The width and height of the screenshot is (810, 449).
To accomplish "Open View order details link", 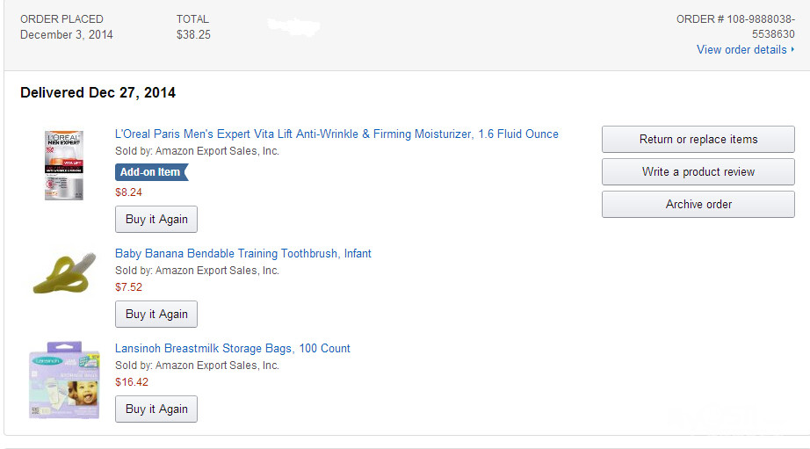I will click(741, 50).
